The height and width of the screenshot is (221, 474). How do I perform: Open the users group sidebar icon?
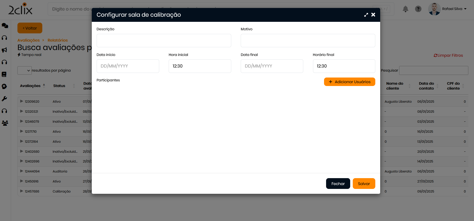[5, 123]
